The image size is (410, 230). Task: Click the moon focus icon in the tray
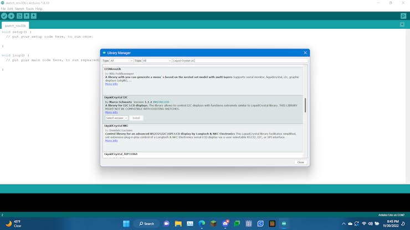click(x=403, y=224)
